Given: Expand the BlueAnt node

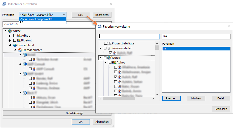Looking at the screenshot, I should coord(10,40).
